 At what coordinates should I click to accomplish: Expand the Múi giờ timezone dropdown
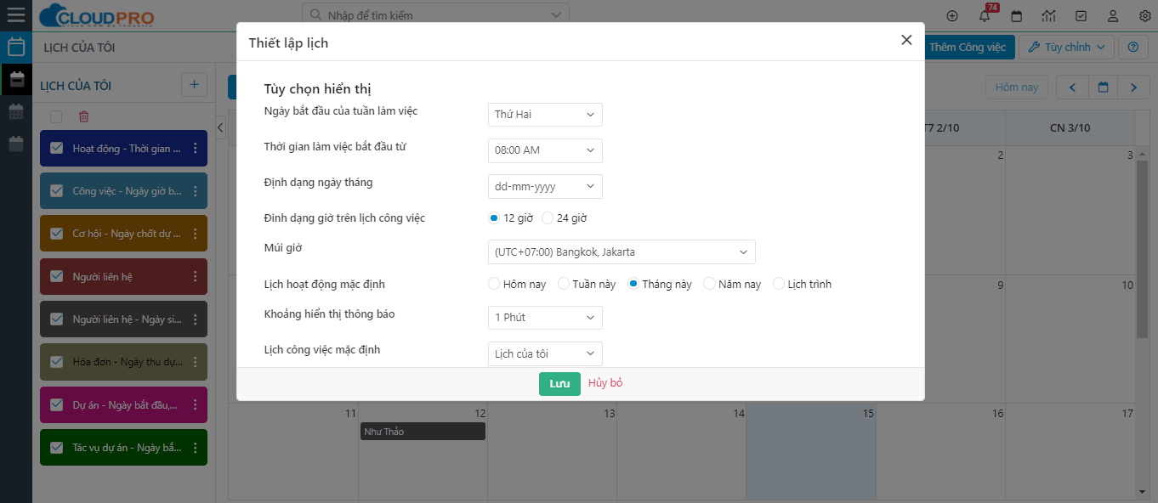point(622,252)
